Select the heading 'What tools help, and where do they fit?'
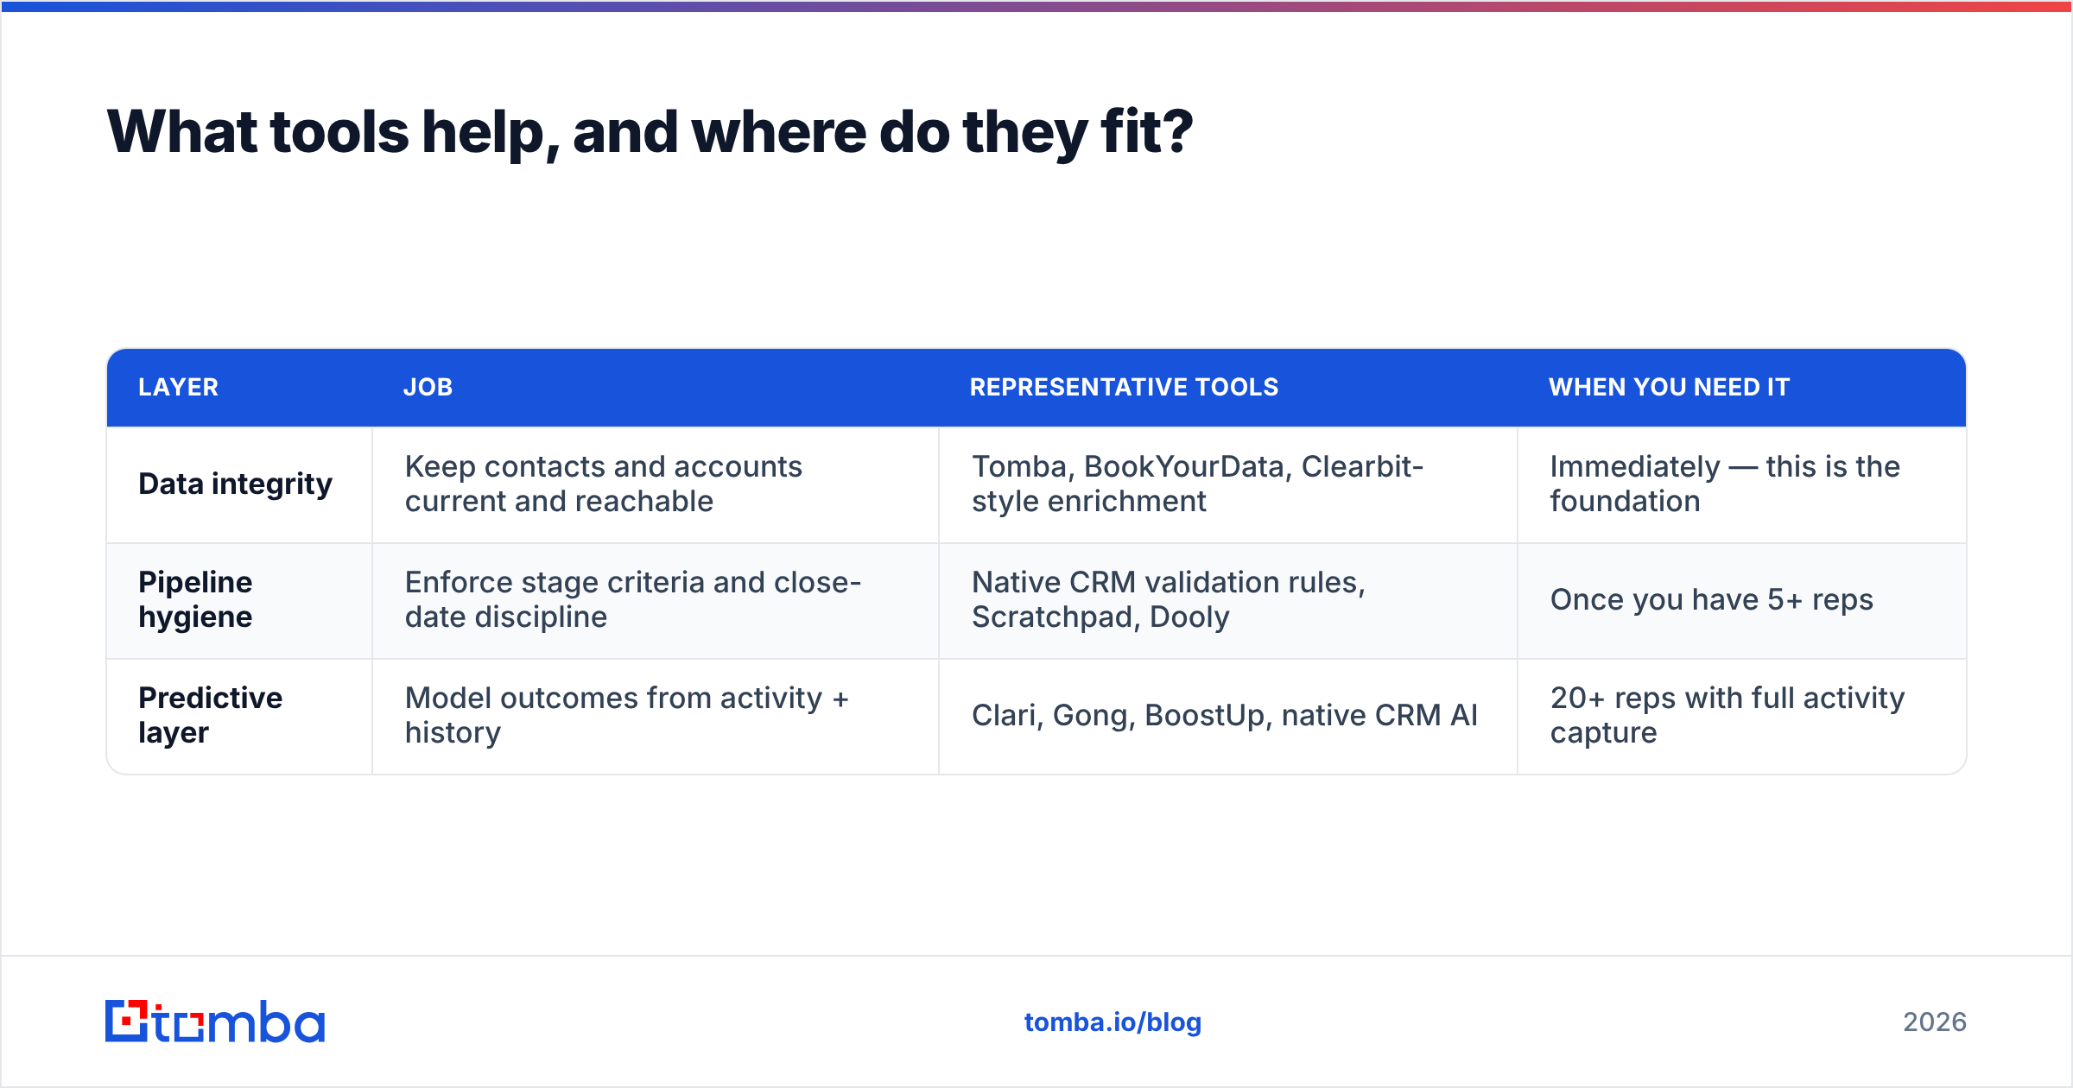Image resolution: width=2073 pixels, height=1088 pixels. tap(650, 132)
